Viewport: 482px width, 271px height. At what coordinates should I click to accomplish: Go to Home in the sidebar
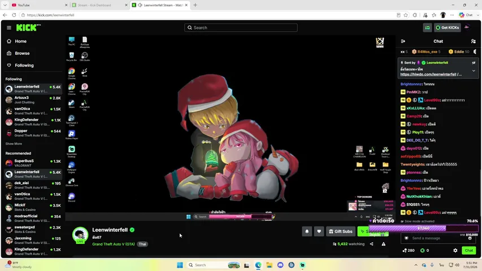click(17, 41)
